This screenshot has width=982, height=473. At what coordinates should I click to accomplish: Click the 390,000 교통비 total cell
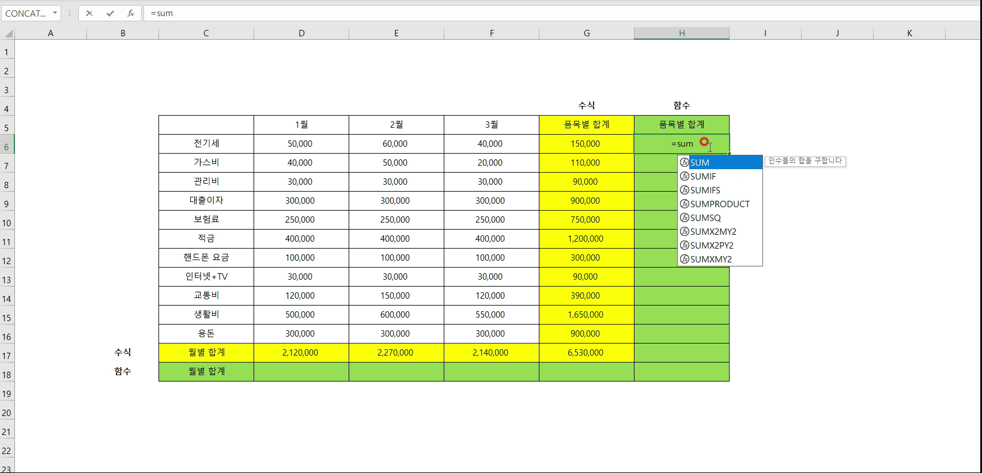(587, 296)
